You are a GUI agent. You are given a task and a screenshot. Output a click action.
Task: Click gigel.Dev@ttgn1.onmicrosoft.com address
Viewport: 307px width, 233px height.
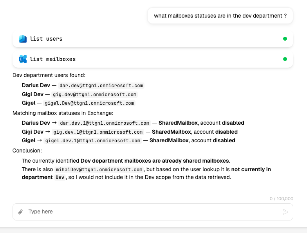89,103
